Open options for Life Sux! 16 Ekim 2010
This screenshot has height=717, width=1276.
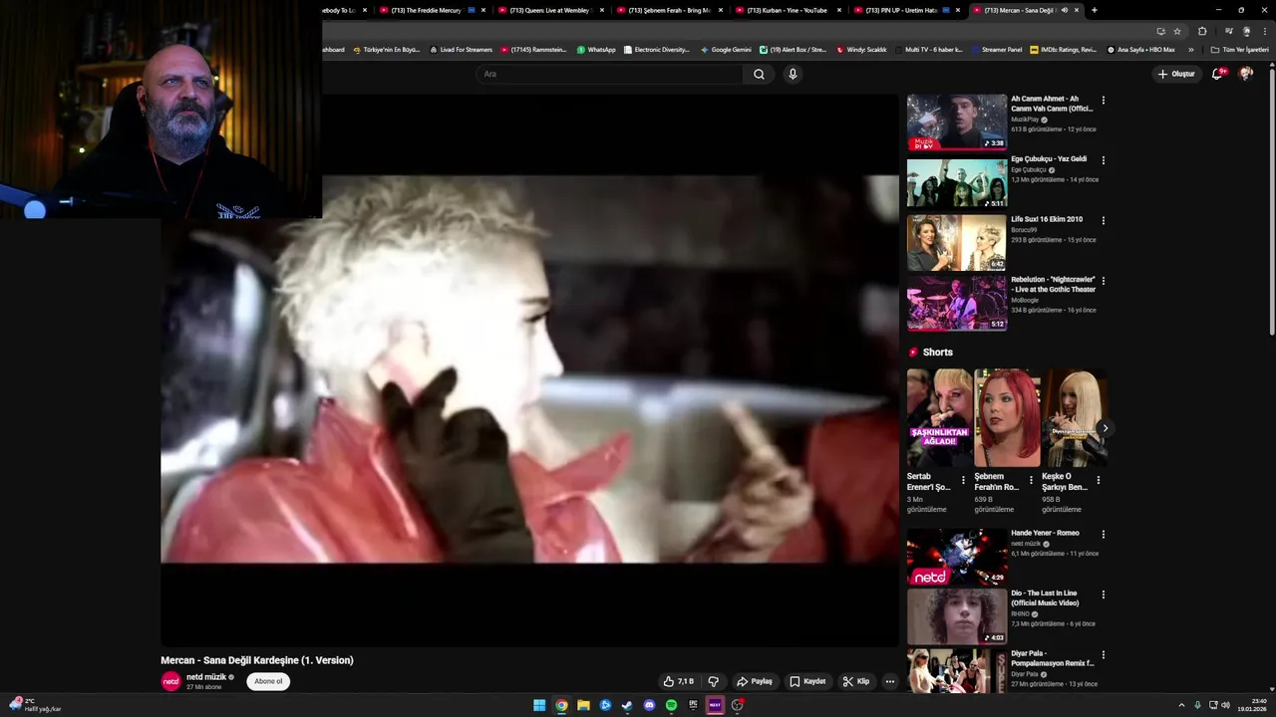(x=1103, y=221)
